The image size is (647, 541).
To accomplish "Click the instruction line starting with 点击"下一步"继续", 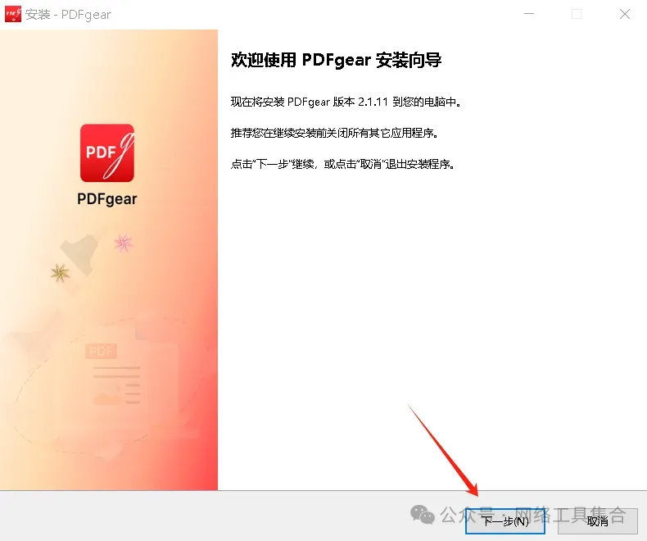I will tap(342, 164).
